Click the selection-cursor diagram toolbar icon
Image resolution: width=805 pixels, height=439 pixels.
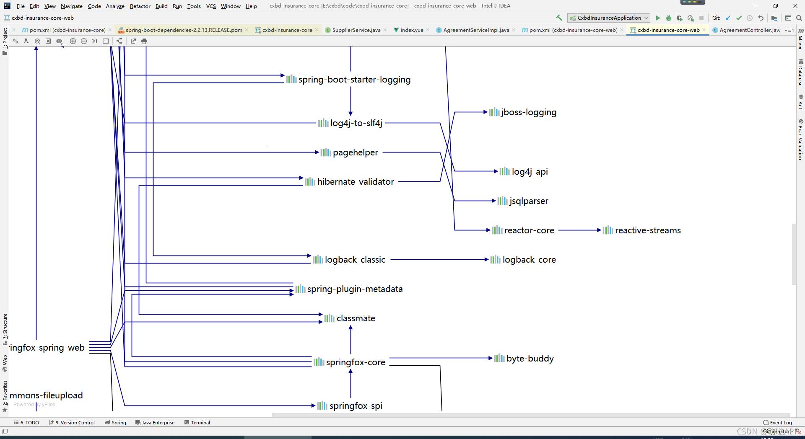(37, 41)
